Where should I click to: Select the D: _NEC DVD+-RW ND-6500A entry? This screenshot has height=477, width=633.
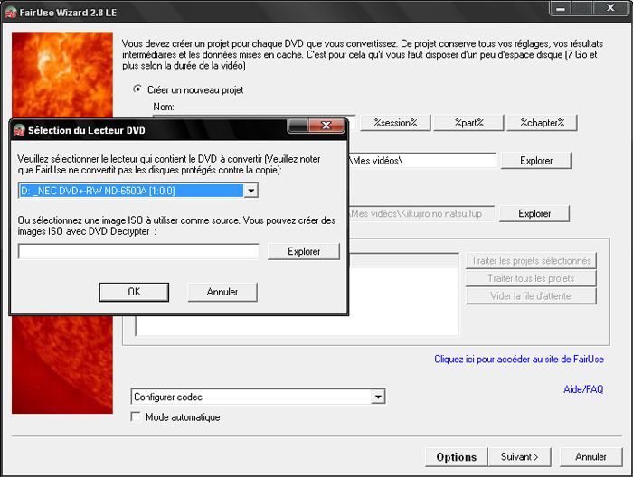click(132, 191)
